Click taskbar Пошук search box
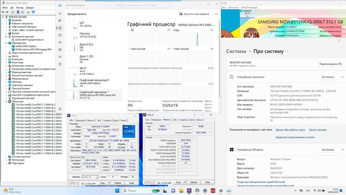This screenshot has width=346, height=195. tap(141, 190)
